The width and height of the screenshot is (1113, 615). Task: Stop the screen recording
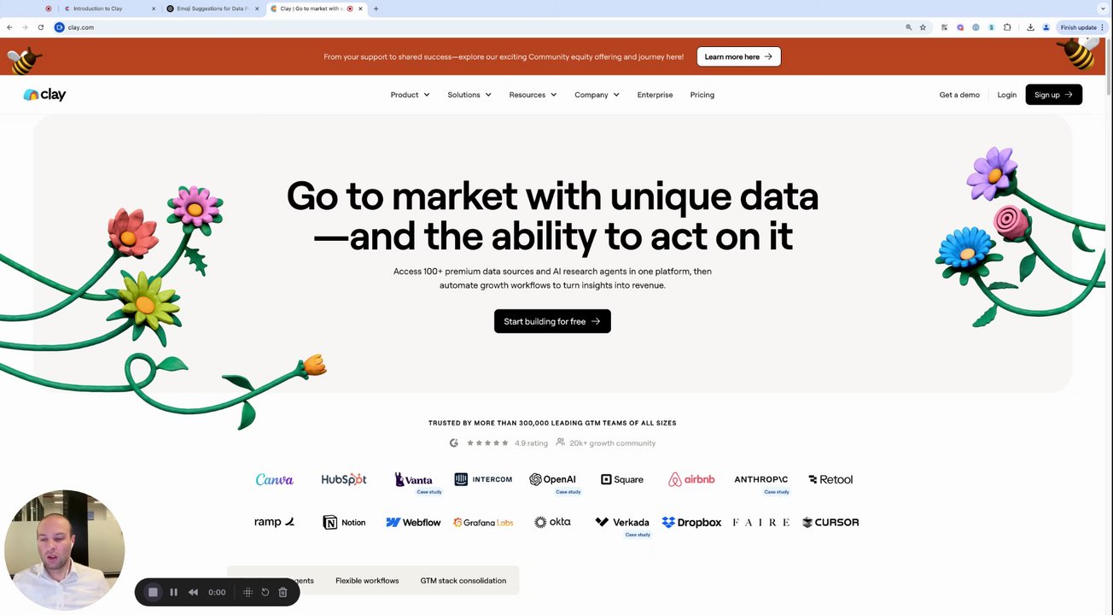(153, 592)
